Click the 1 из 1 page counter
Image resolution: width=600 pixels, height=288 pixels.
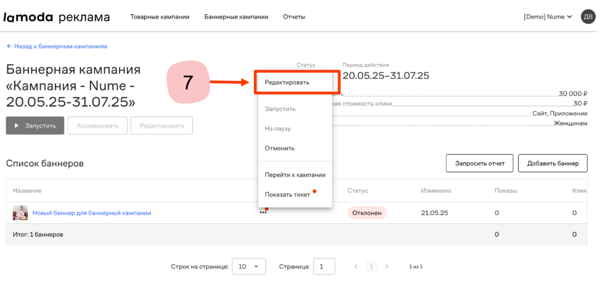416,266
